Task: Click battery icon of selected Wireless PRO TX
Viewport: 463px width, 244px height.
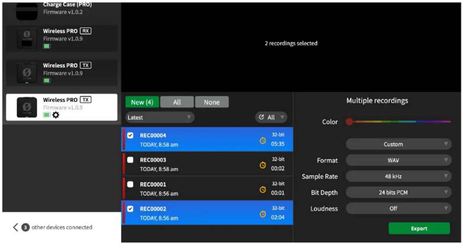Action: tap(47, 115)
